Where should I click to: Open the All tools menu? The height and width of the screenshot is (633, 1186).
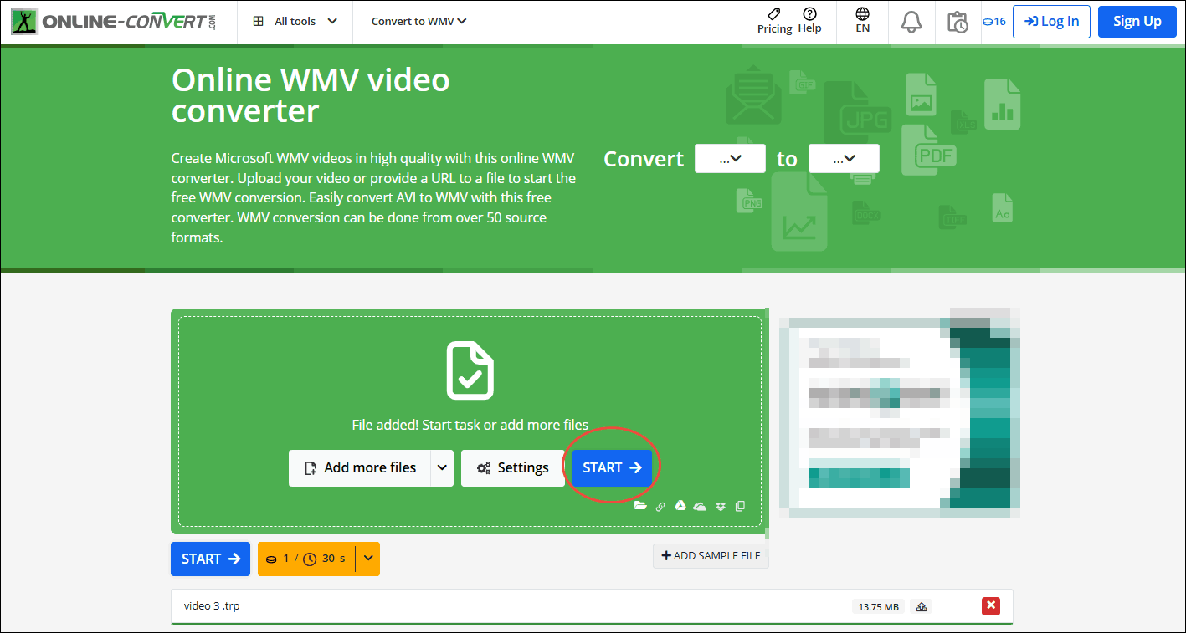tap(295, 22)
